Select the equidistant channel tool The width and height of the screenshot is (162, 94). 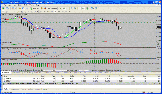(22, 12)
